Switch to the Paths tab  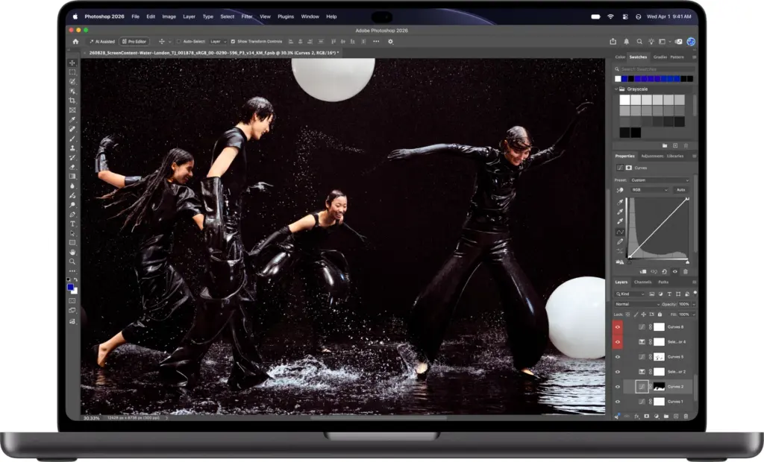(663, 282)
